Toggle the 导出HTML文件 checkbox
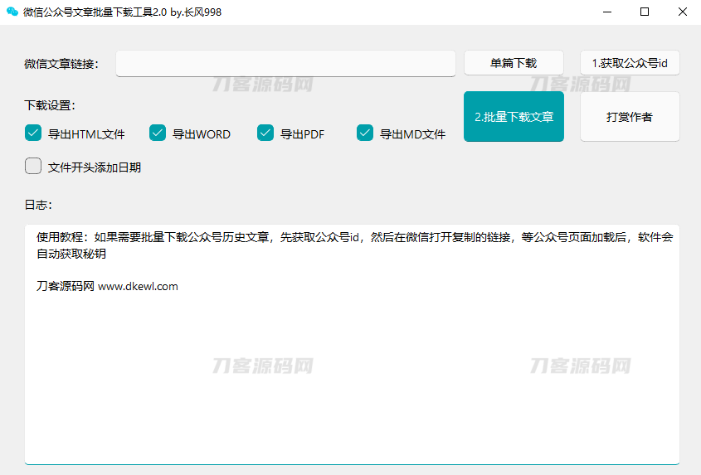The width and height of the screenshot is (701, 475). pos(33,133)
